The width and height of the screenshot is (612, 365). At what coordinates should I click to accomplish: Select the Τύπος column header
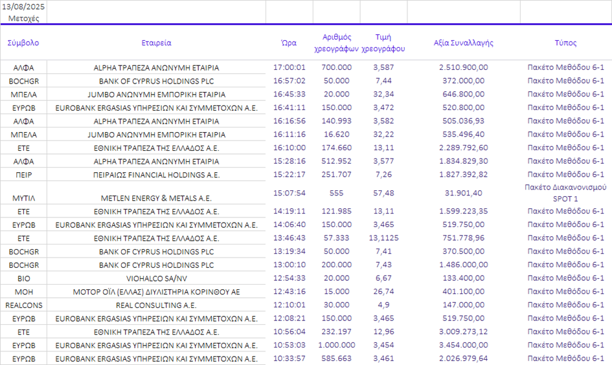click(x=565, y=43)
